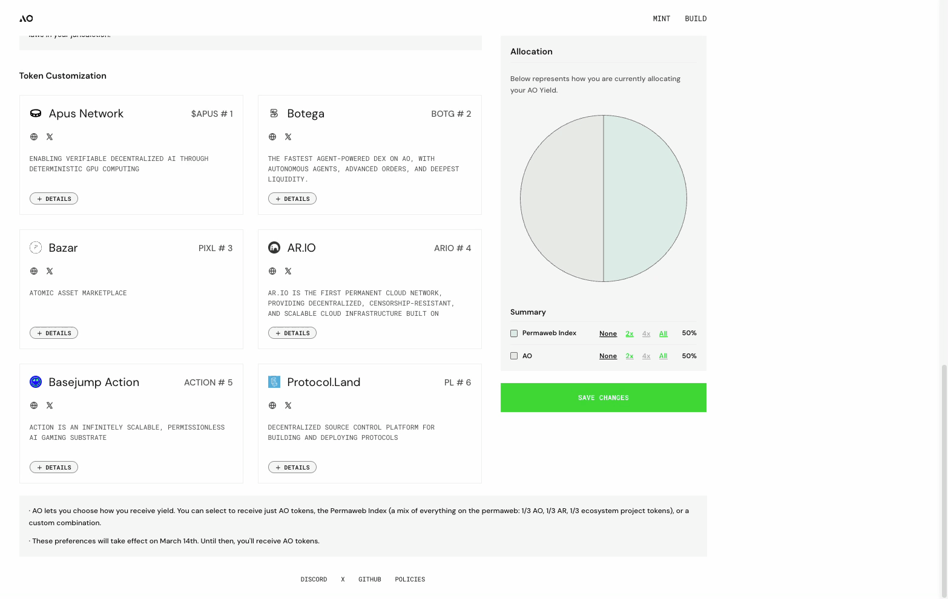
Task: Click the PIXL # 3 ticker label
Action: point(216,248)
